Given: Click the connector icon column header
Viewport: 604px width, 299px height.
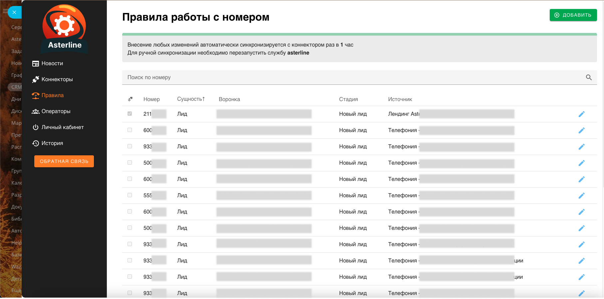Looking at the screenshot, I should (130, 99).
